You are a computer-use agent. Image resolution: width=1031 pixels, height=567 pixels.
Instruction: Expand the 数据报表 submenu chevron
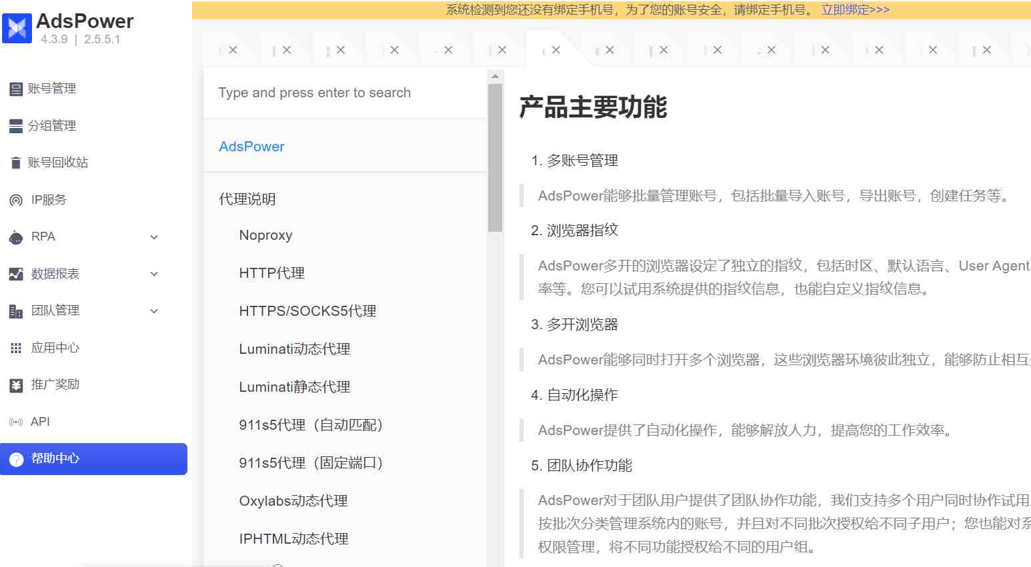pyautogui.click(x=154, y=274)
